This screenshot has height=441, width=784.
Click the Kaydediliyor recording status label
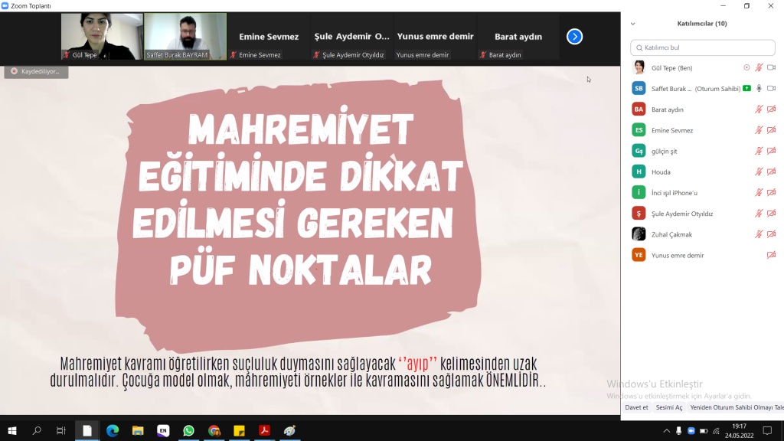pos(36,71)
